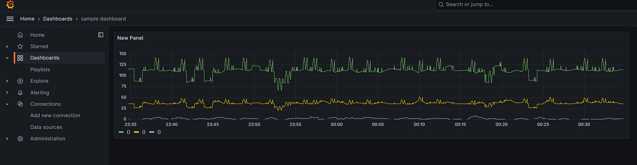Go to Dashboards breadcrumb link
The height and width of the screenshot is (165, 637).
58,19
